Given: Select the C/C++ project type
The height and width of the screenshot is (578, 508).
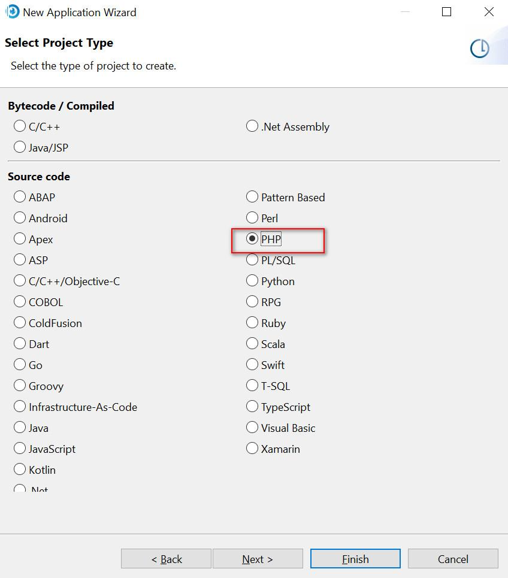Looking at the screenshot, I should pyautogui.click(x=19, y=126).
